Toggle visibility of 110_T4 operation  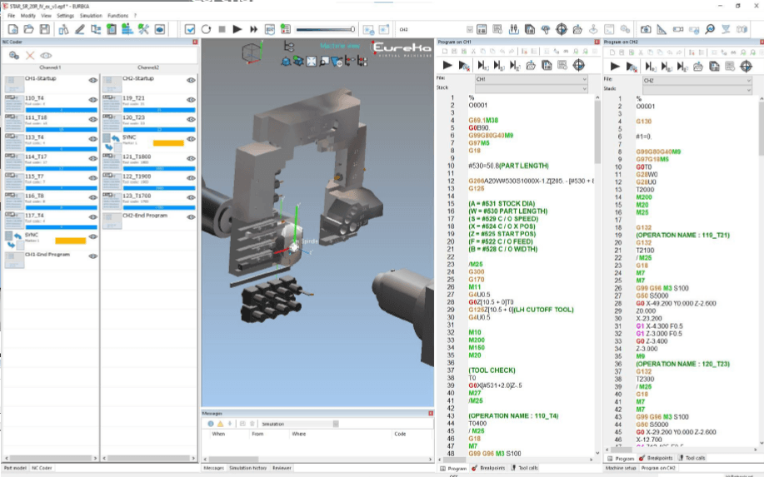point(93,100)
